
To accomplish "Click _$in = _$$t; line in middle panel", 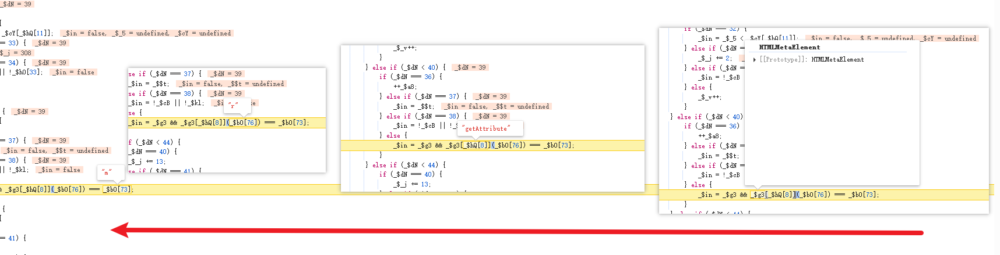I will point(414,106).
